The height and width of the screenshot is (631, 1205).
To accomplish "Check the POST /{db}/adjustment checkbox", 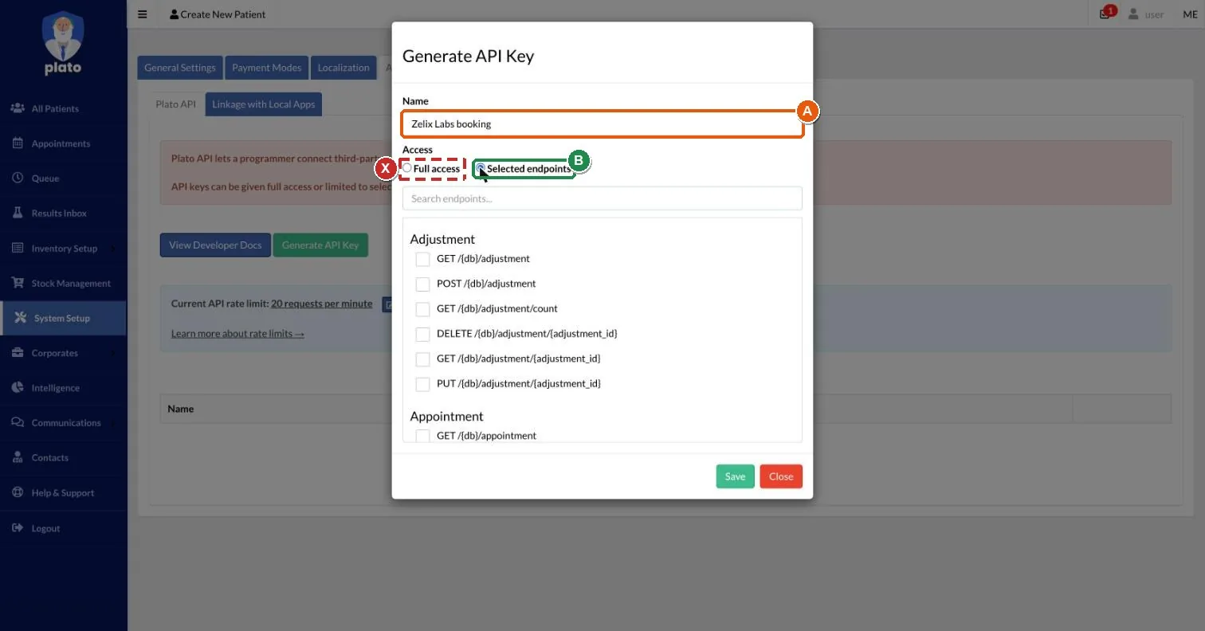I will (422, 284).
